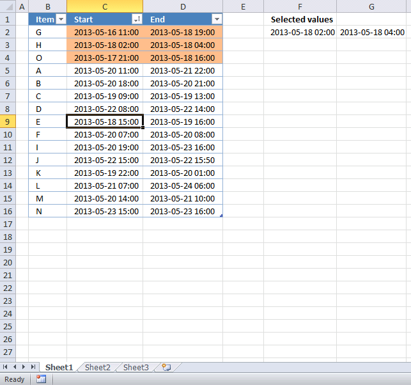
Task: Select active cell 2013-05-18 15:00
Action: [105, 122]
